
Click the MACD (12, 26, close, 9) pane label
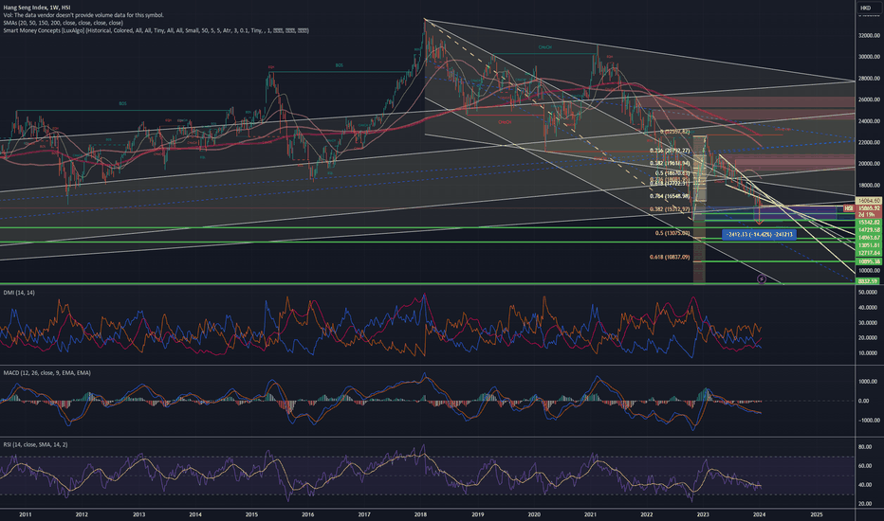46,373
